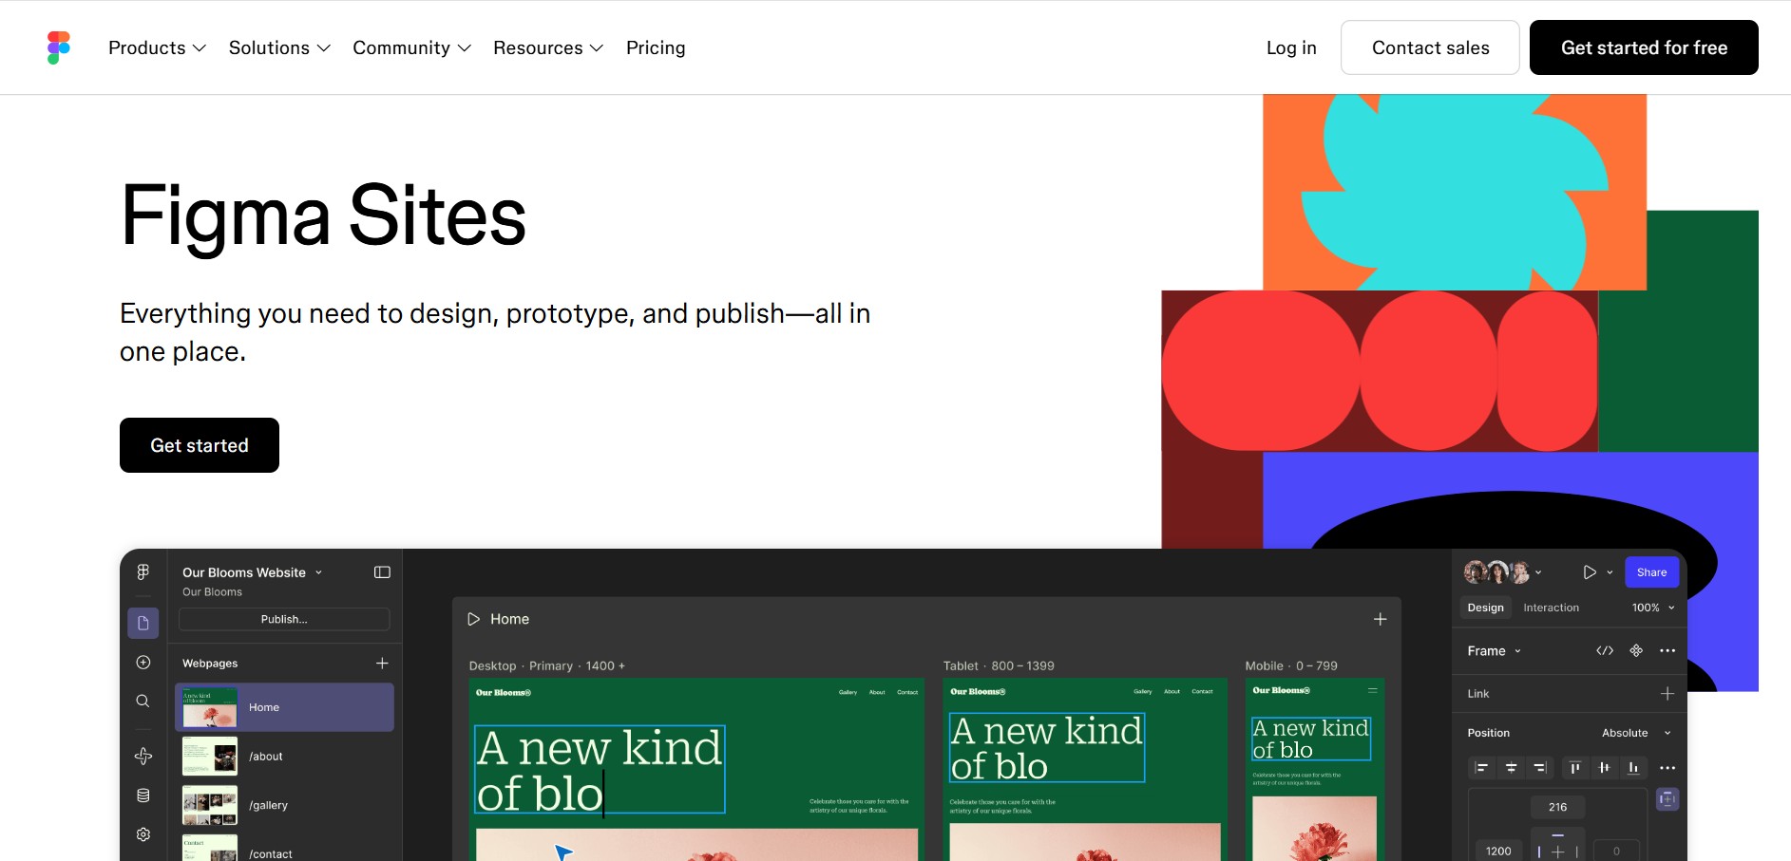
Task: Click the Contact sales button
Action: (x=1430, y=47)
